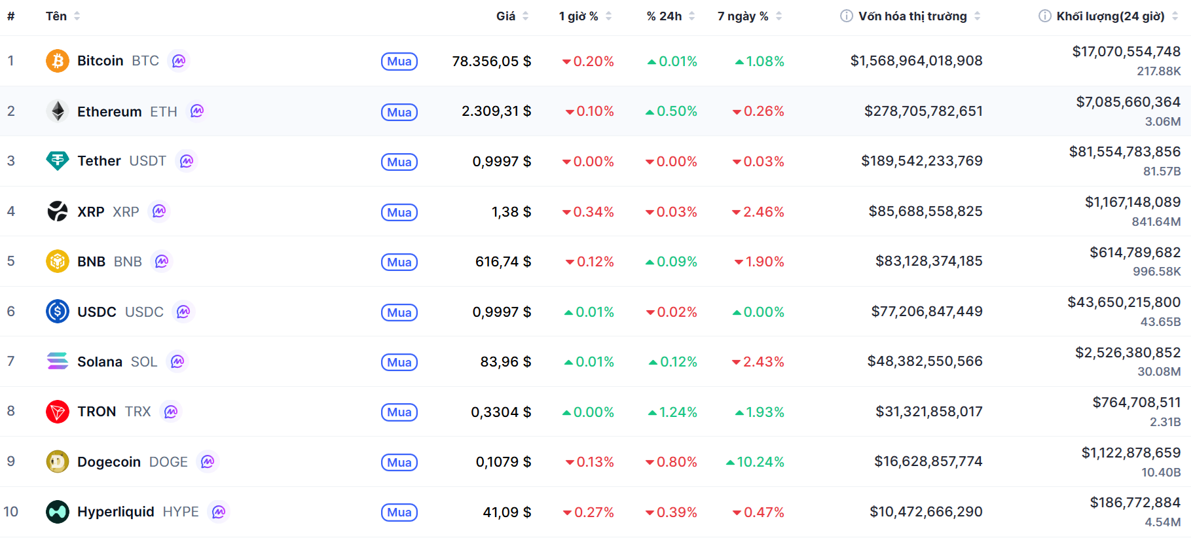
Task: Click the BNB coin logo
Action: click(x=58, y=261)
